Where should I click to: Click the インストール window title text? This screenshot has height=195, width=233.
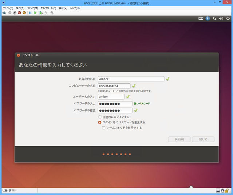[31, 55]
